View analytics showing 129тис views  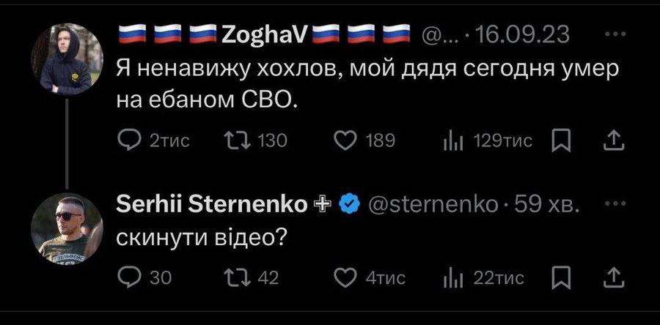pos(488,141)
